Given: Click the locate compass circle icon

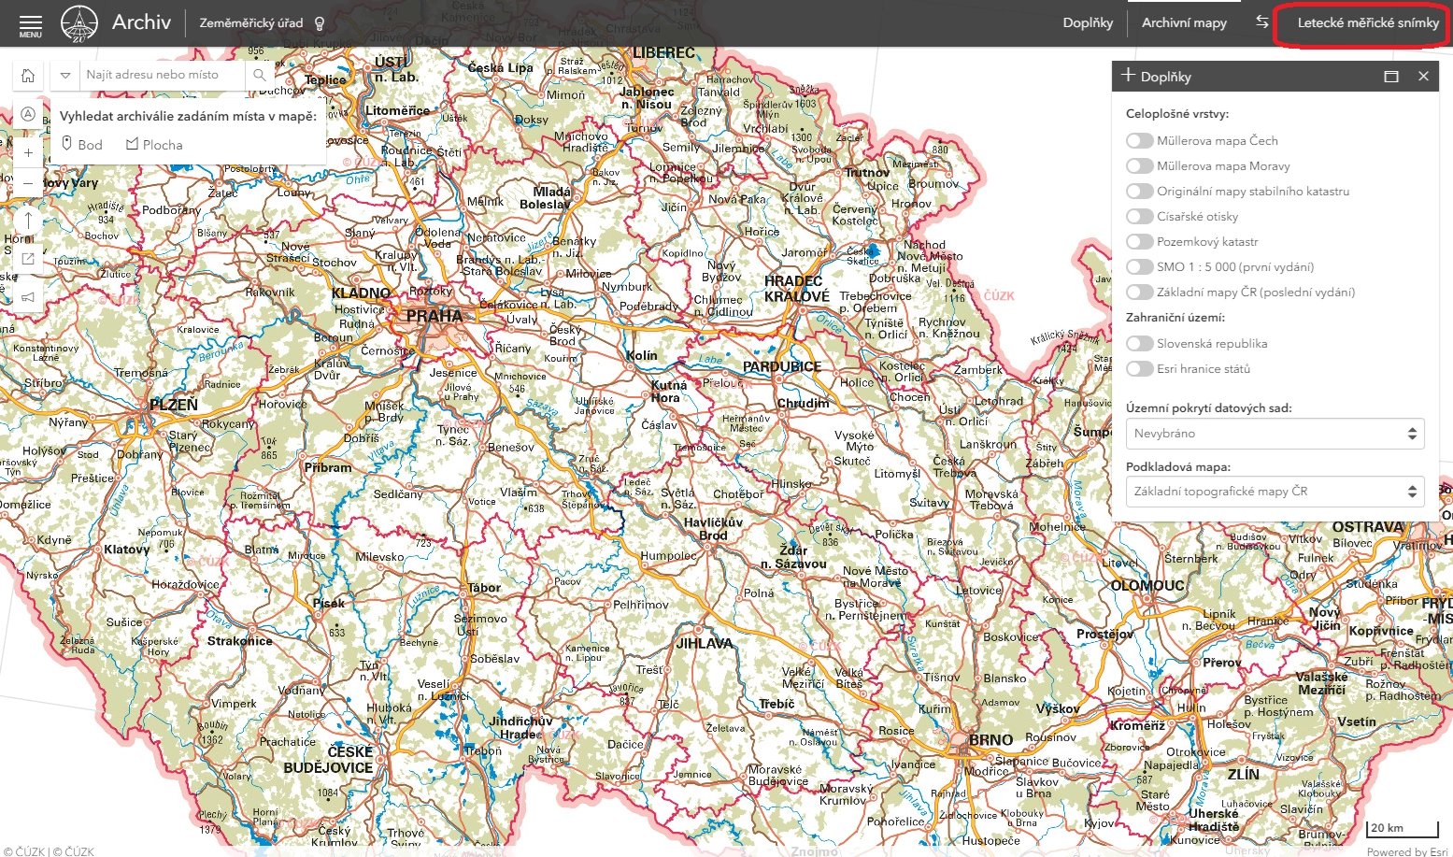Looking at the screenshot, I should coord(28,114).
